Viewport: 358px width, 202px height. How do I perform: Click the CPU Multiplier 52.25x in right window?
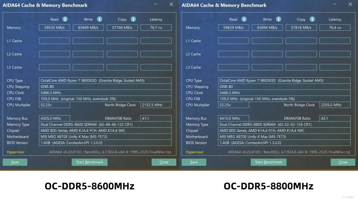click(x=233, y=105)
